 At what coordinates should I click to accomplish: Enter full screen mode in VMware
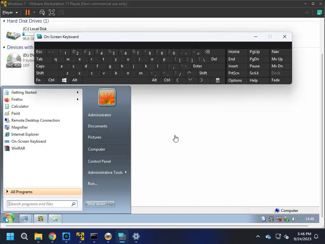pyautogui.click(x=52, y=12)
